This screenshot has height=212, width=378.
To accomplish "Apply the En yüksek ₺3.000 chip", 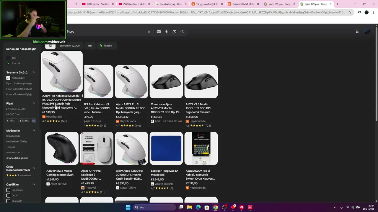I will tap(70, 46).
